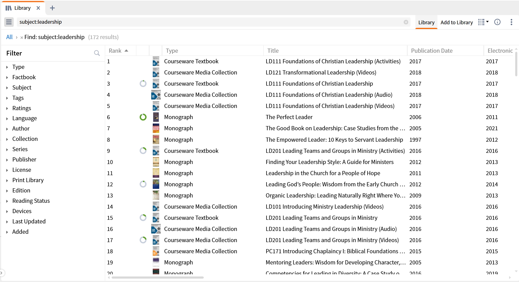Click cover icon for Organic Leadership
The height and width of the screenshot is (282, 519).
click(x=156, y=196)
